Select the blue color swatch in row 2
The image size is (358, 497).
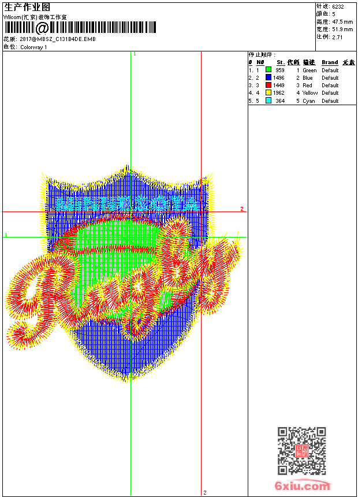(268, 77)
